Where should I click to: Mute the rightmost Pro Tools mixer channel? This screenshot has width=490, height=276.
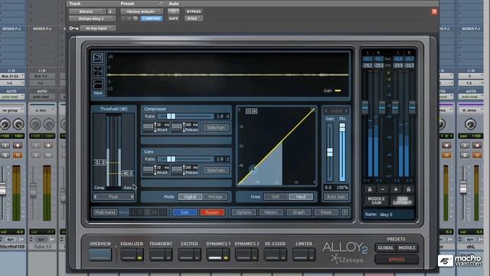[x=477, y=155]
